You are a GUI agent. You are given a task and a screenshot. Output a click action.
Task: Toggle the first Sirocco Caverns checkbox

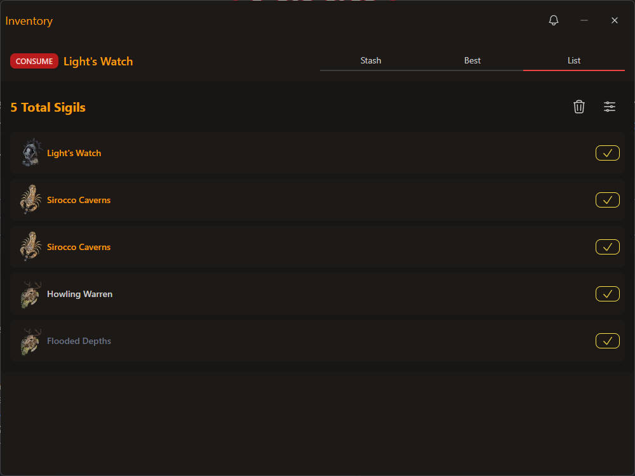click(607, 200)
